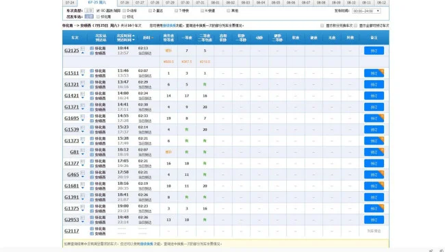Check the 怀化南 departure station checkbox

[x=98, y=16]
